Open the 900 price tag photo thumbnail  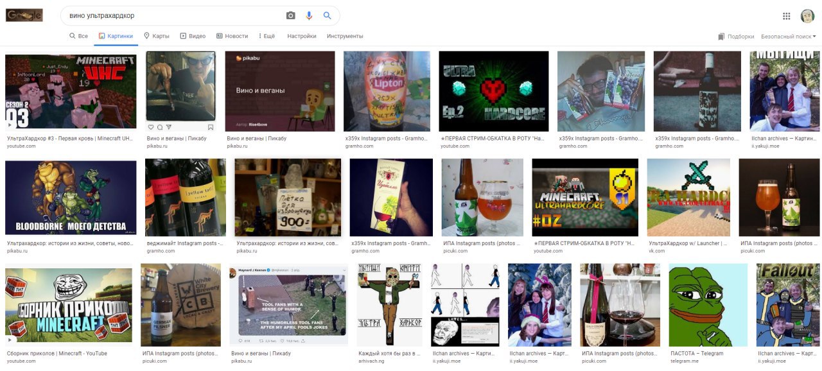pyautogui.click(x=287, y=198)
